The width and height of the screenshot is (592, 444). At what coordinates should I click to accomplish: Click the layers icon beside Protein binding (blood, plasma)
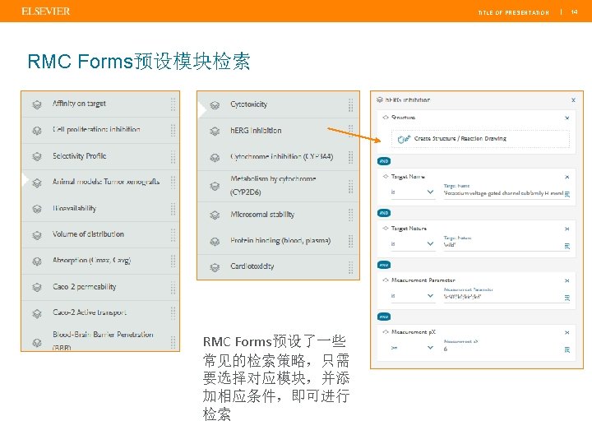[215, 241]
